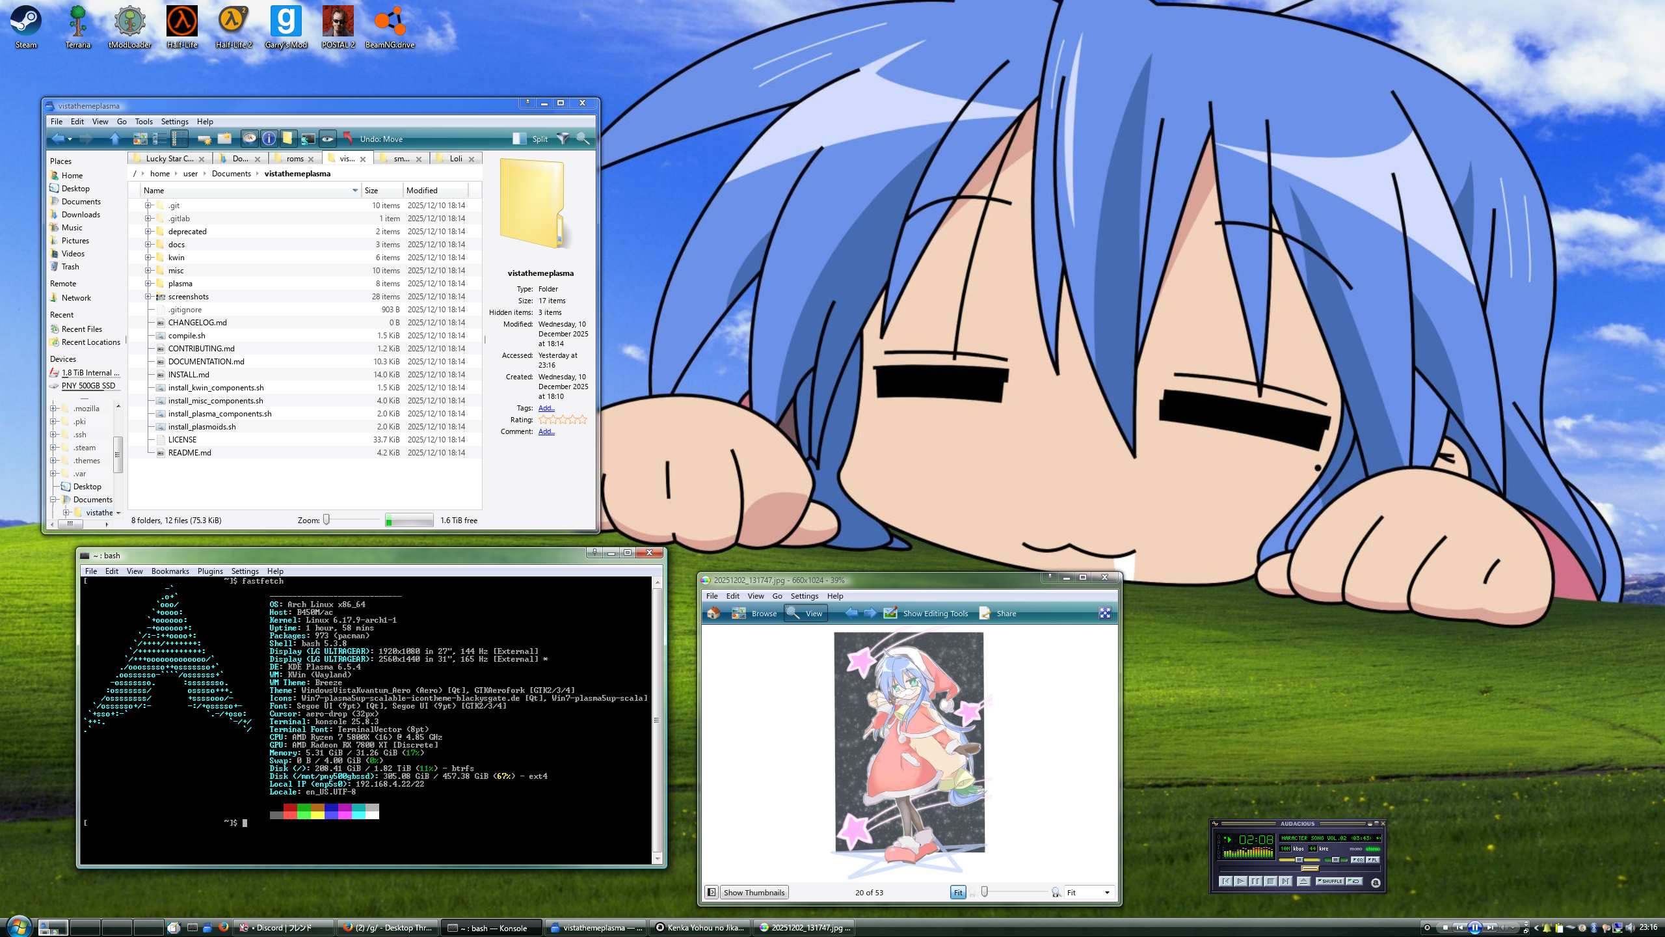1665x937 pixels.
Task: Click Gwenview fullscreen icon in toolbar
Action: click(1105, 613)
